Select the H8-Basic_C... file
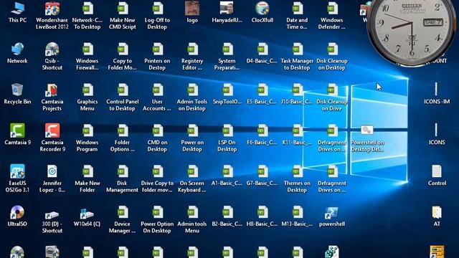The width and height of the screenshot is (459, 258). [x=262, y=212]
